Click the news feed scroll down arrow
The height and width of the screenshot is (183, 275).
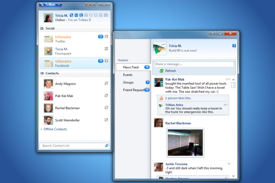[233, 176]
